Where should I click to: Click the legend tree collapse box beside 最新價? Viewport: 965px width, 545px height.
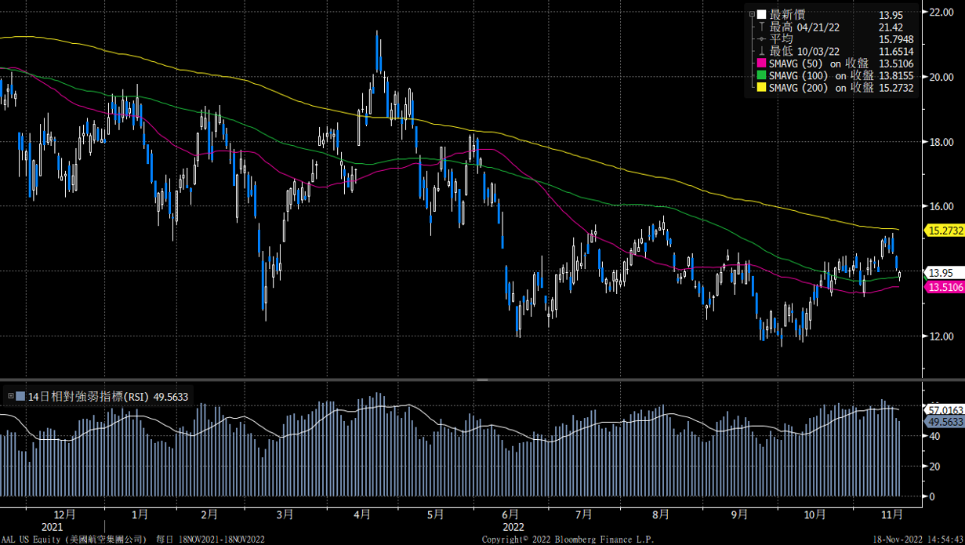coord(752,13)
